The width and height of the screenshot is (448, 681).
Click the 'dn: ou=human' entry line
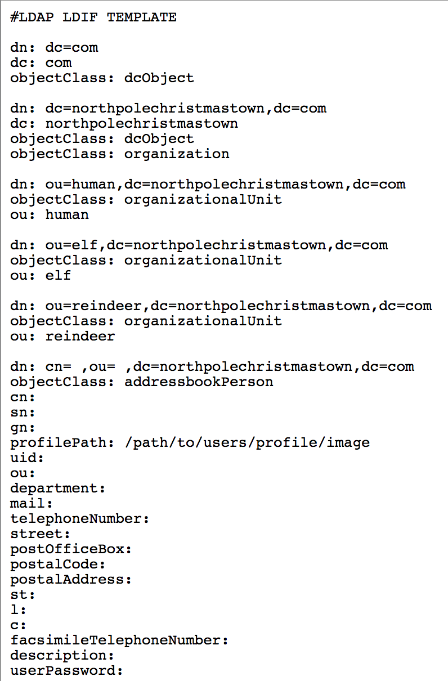[x=207, y=185]
